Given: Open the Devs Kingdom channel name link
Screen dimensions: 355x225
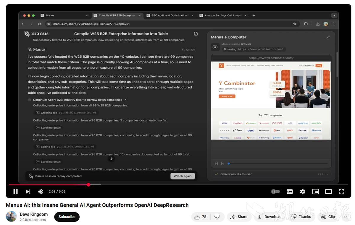Looking at the screenshot, I should click(x=34, y=214).
